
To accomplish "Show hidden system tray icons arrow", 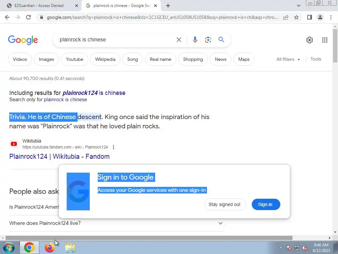I will point(281,248).
